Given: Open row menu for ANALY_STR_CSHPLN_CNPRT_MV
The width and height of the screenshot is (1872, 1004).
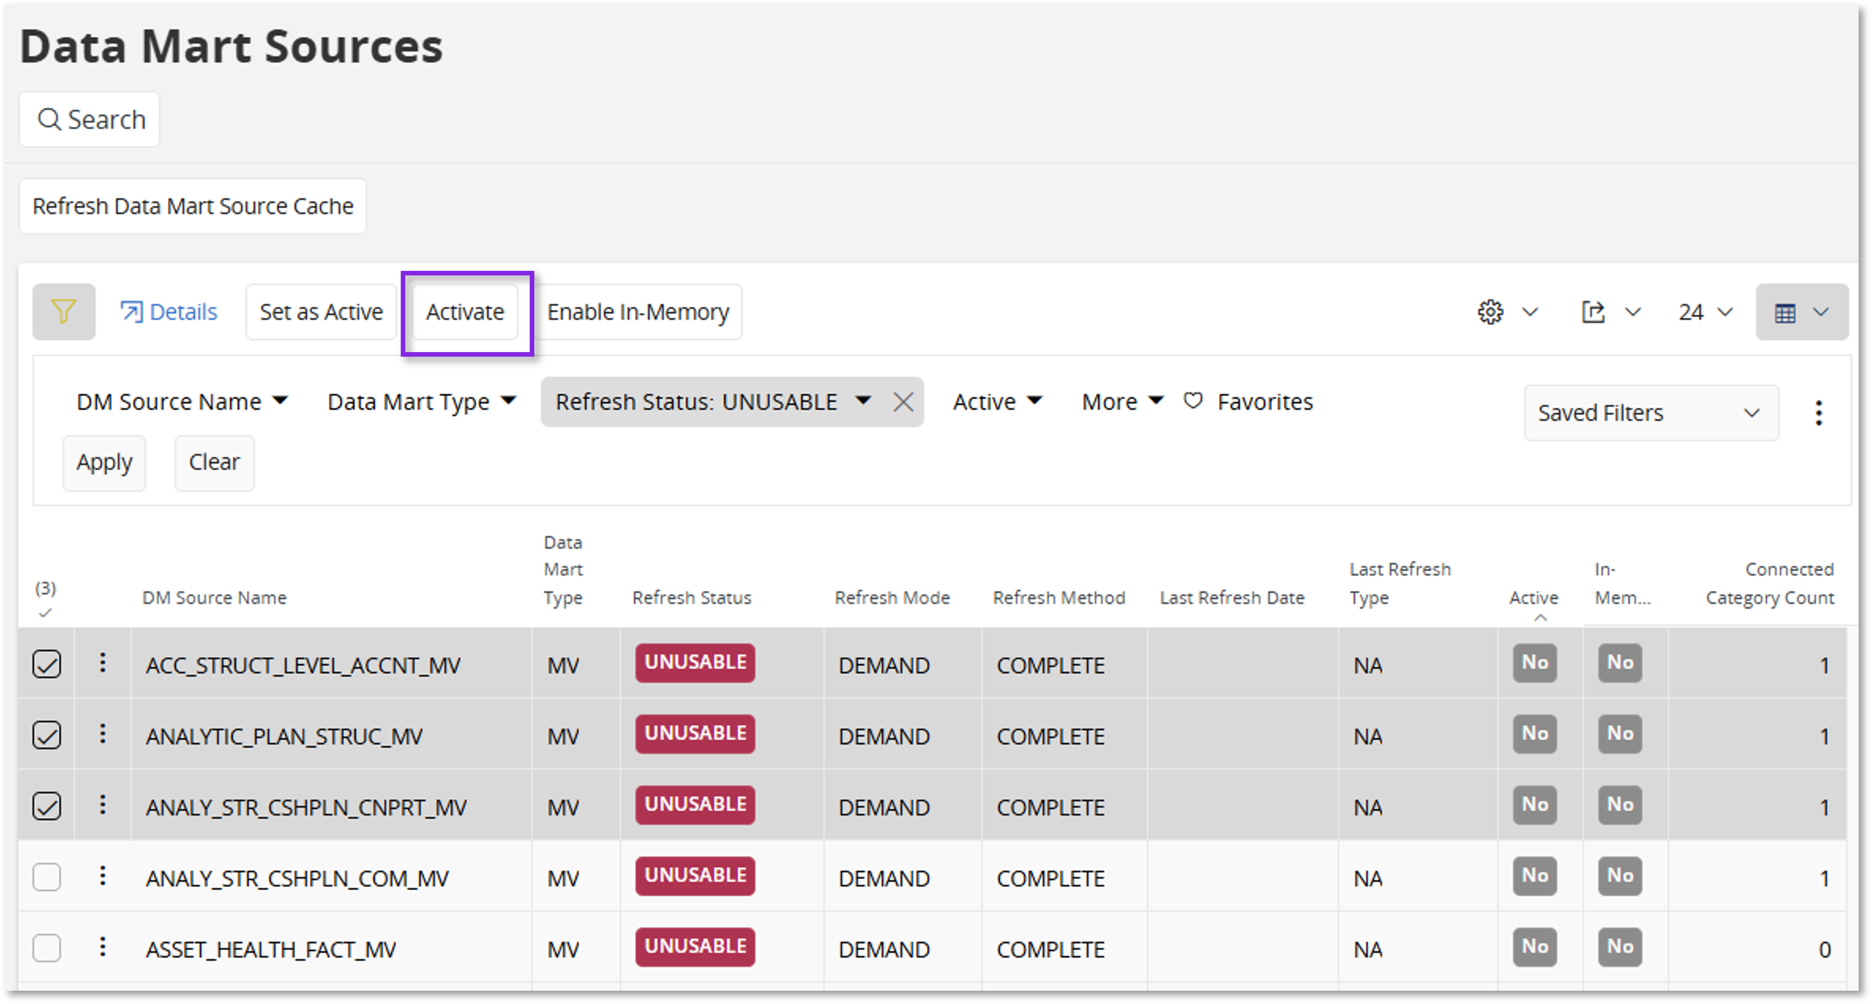Looking at the screenshot, I should (x=102, y=805).
